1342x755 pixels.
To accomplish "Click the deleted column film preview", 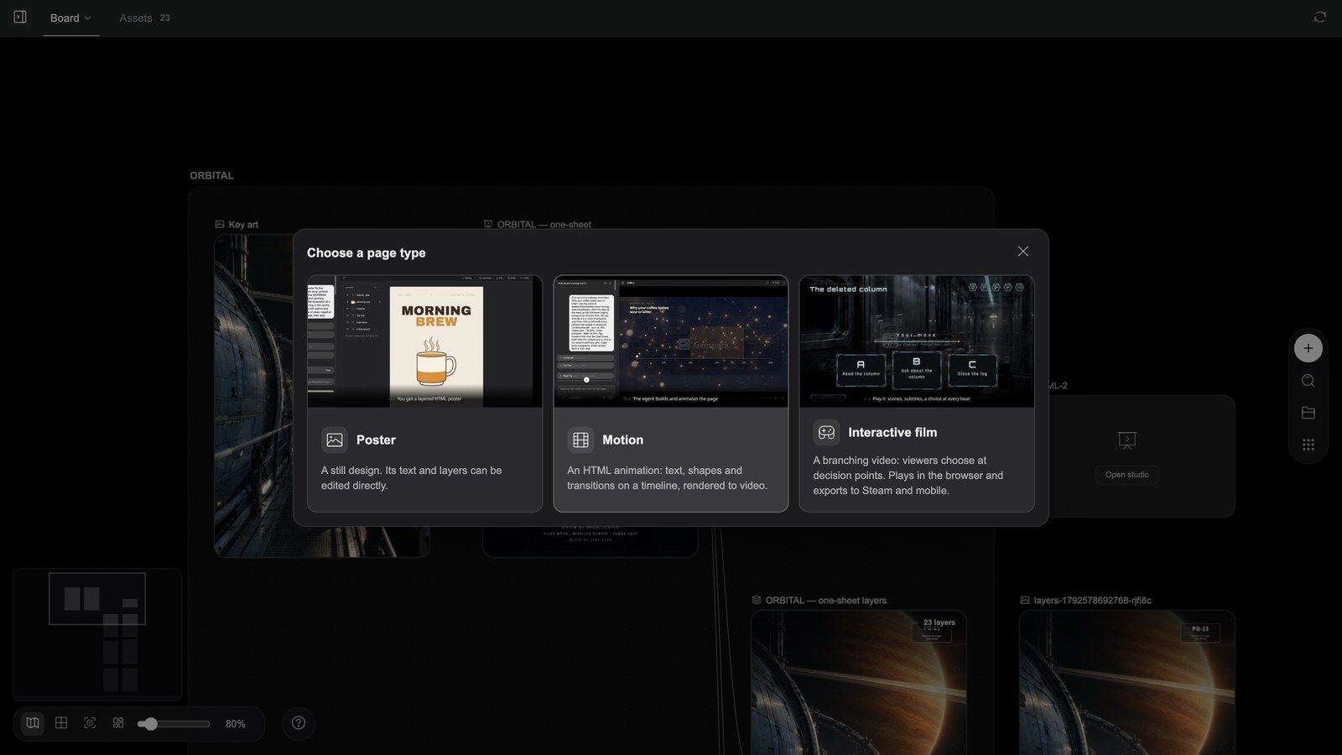I will [917, 341].
